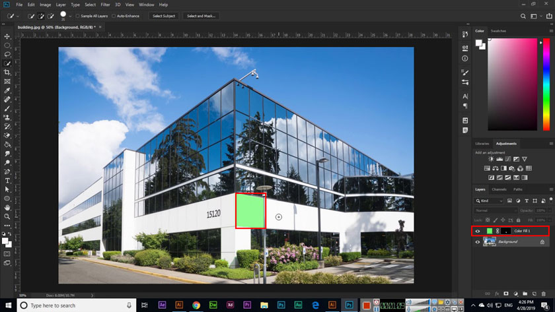Choose New Selection mode in options bar
This screenshot has width=555, height=312.
click(x=31, y=16)
